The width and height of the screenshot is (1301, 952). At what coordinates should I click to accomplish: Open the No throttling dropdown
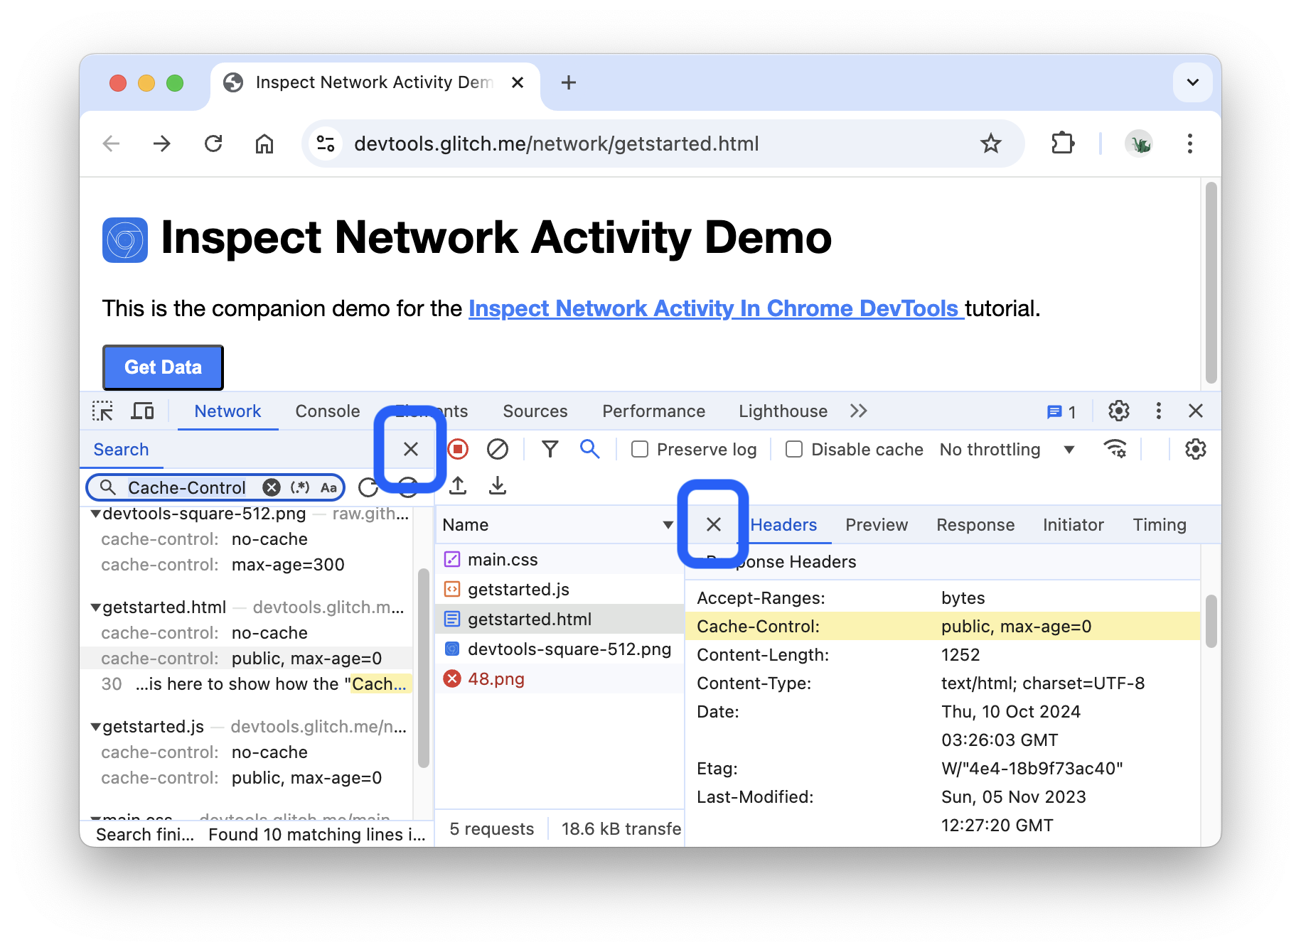pos(1006,450)
